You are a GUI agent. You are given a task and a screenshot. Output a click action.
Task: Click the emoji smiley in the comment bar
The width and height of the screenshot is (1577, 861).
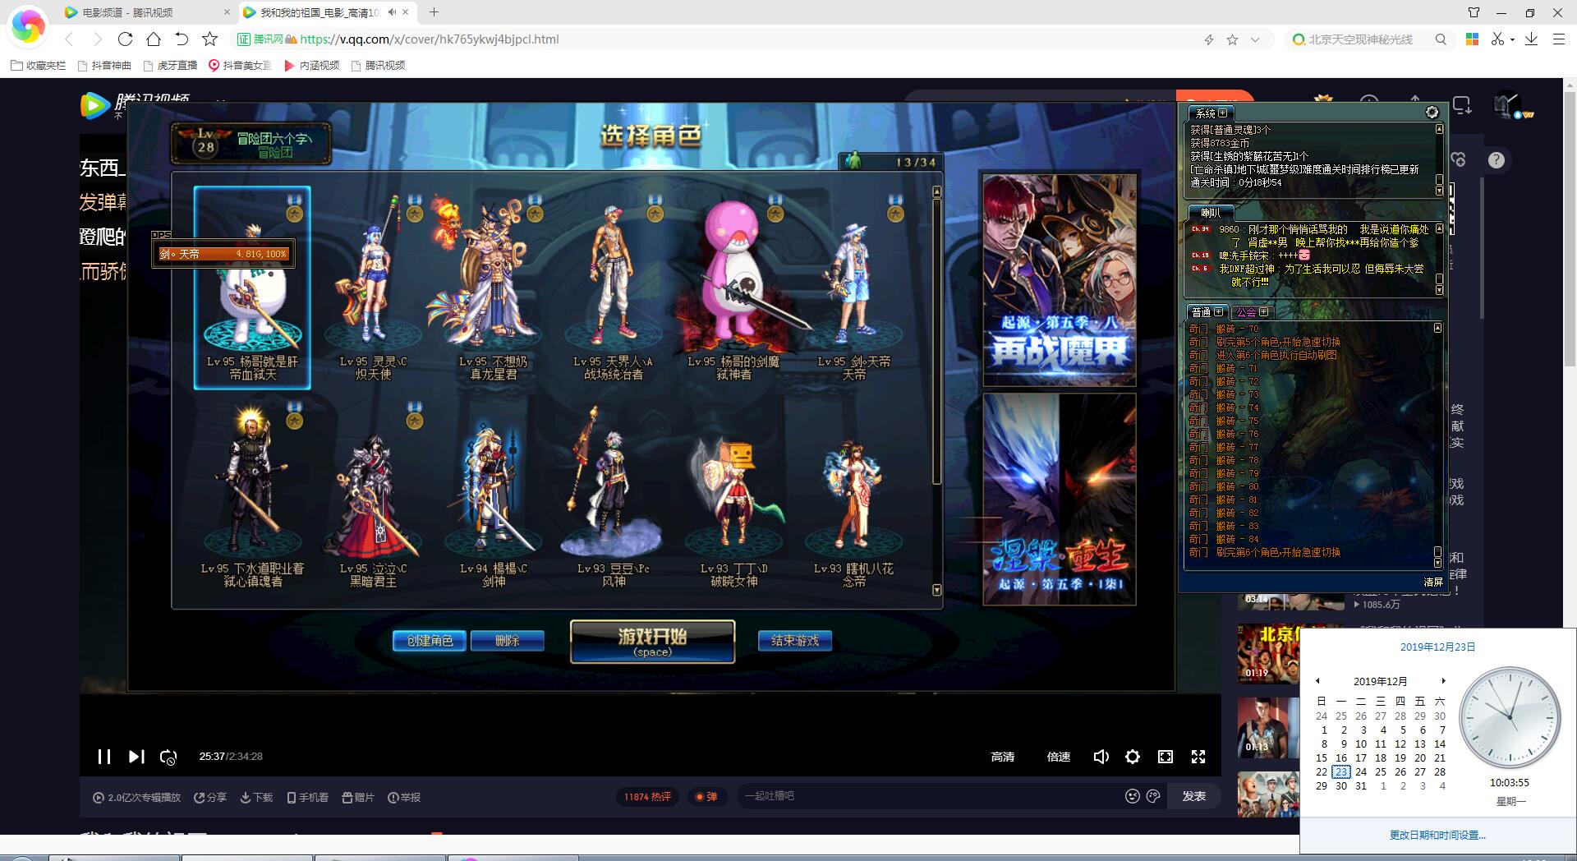[1132, 796]
